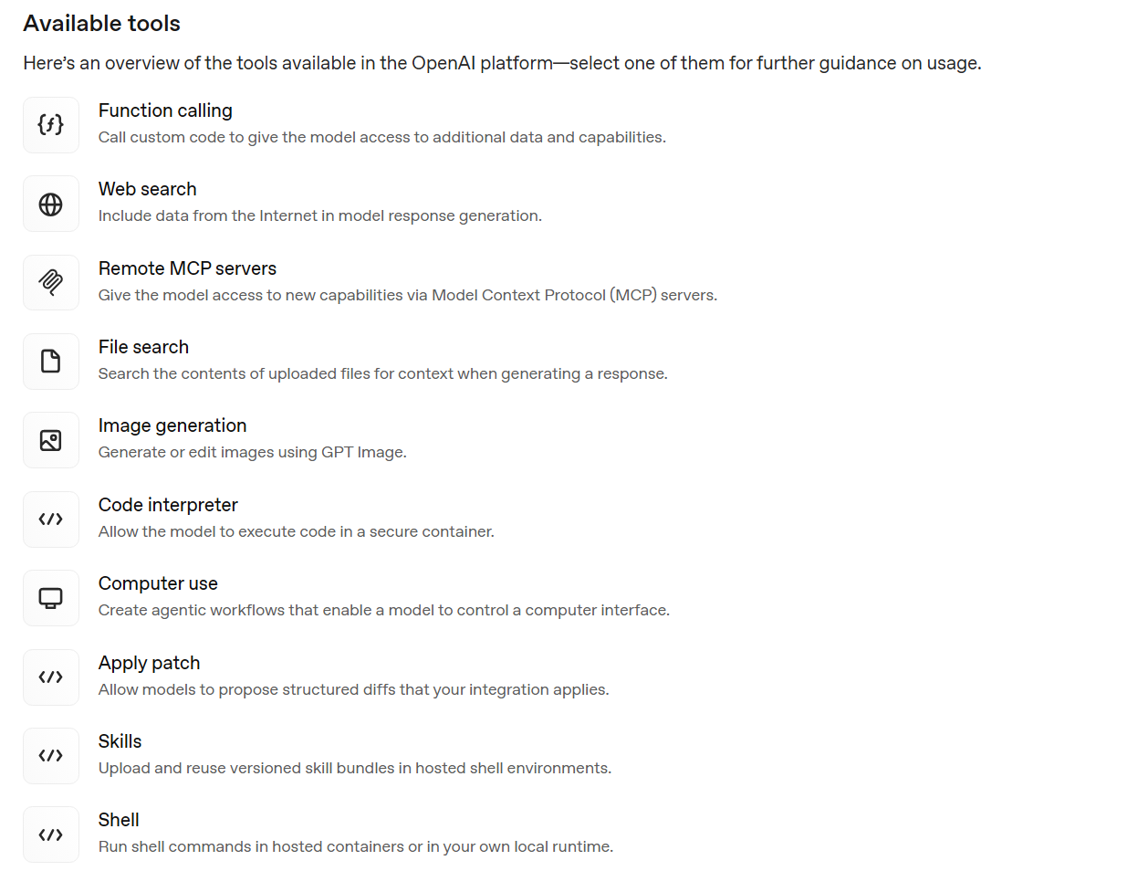Open the File search title link
This screenshot has width=1148, height=892.
[x=143, y=347]
